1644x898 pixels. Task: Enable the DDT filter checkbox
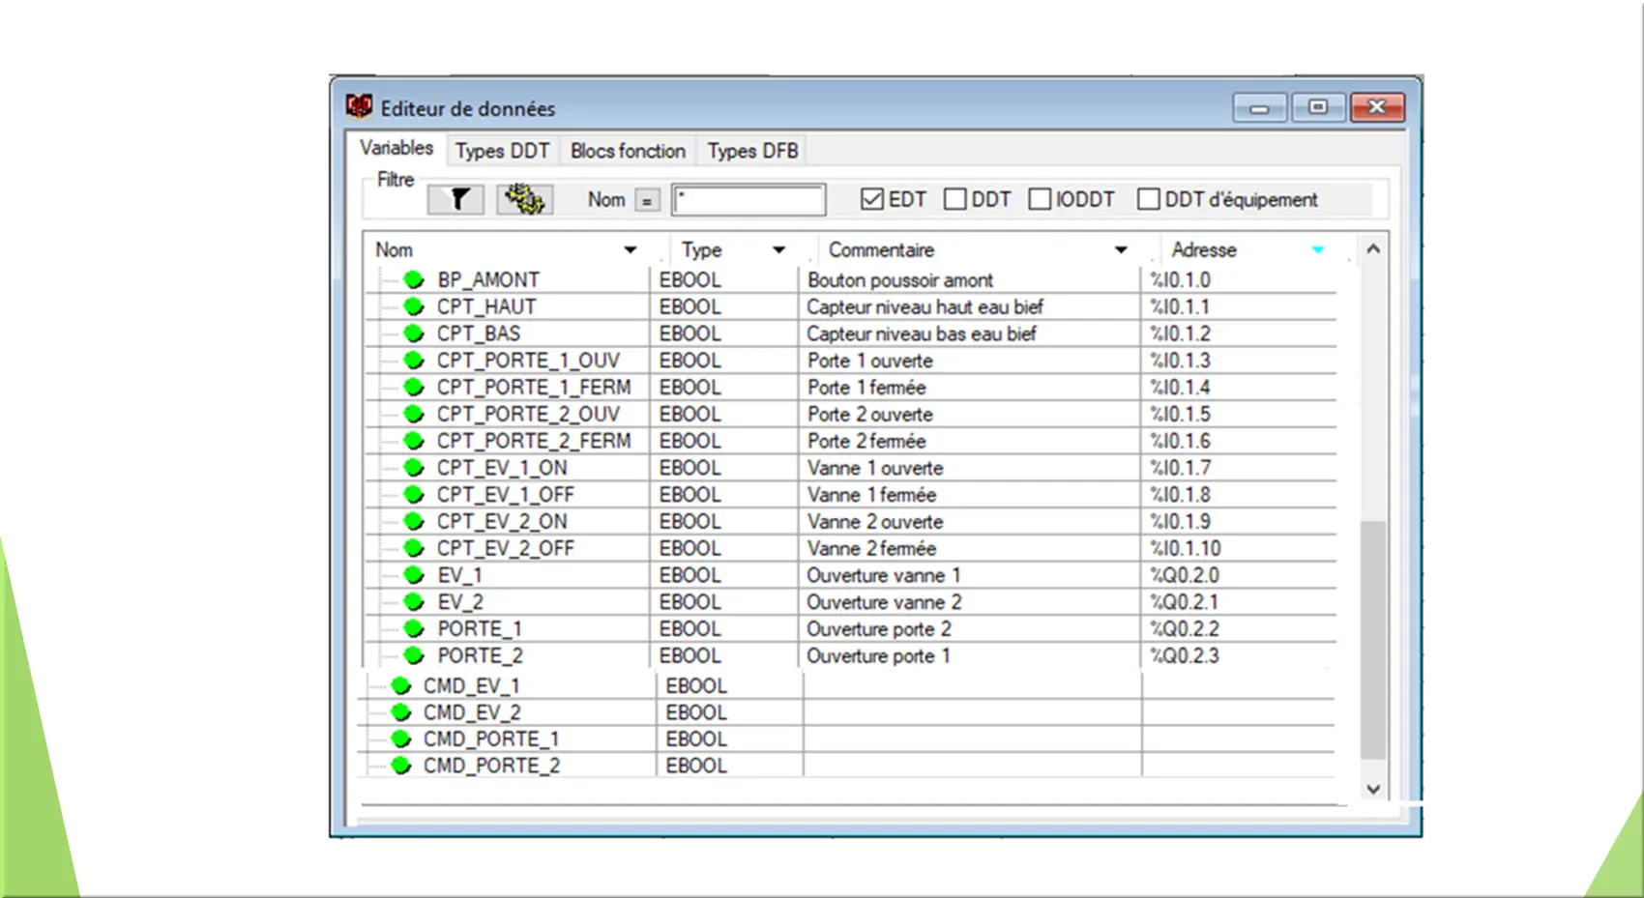point(955,199)
